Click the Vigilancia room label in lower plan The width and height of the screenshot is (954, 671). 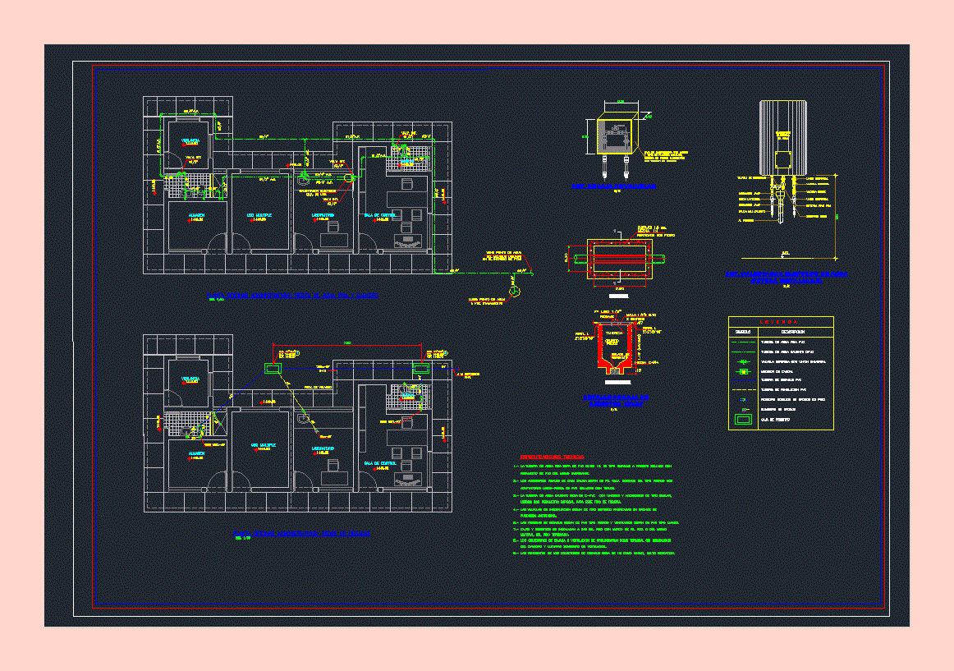(190, 379)
